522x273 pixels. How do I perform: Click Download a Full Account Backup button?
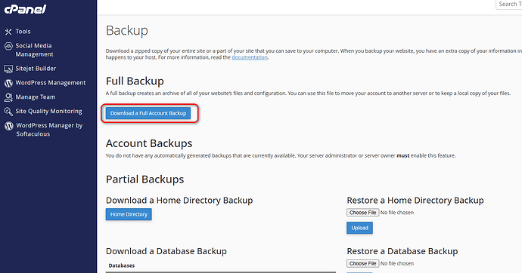pyautogui.click(x=148, y=113)
